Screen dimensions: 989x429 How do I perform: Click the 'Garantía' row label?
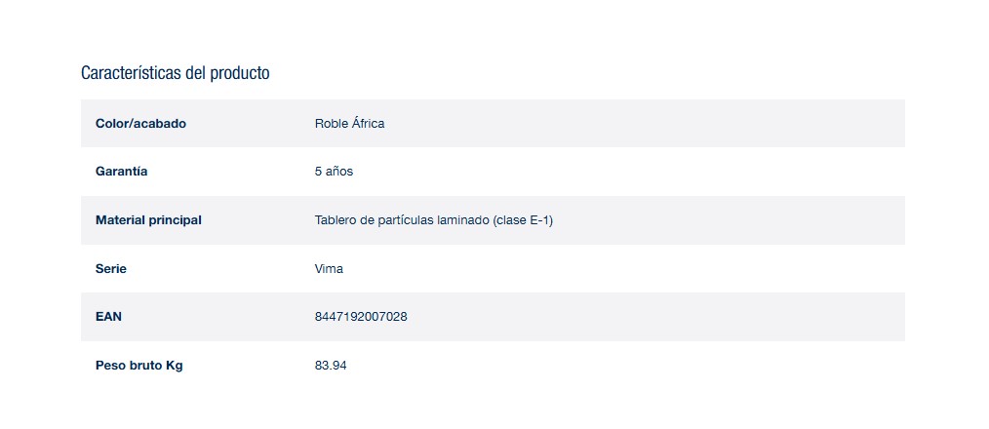click(x=122, y=172)
